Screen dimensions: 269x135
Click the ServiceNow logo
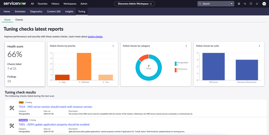tap(15, 4)
